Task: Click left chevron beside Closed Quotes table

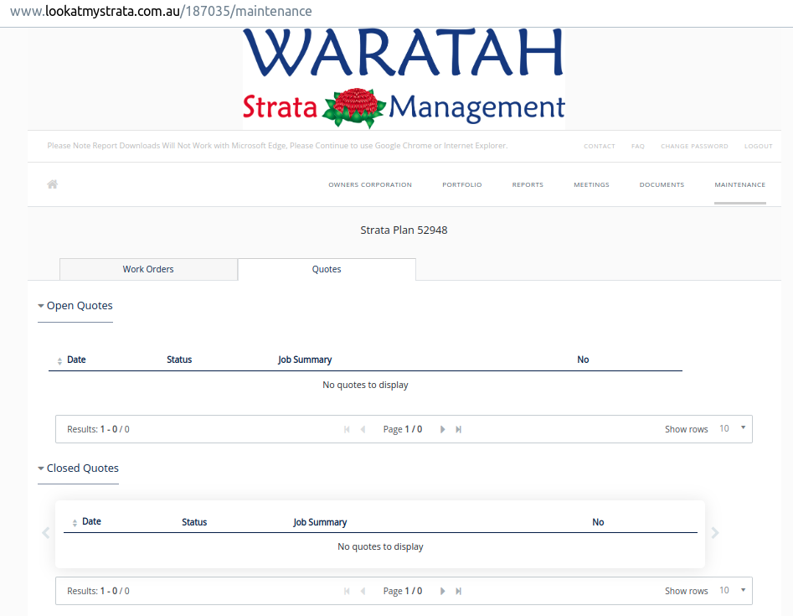Action: coord(46,532)
